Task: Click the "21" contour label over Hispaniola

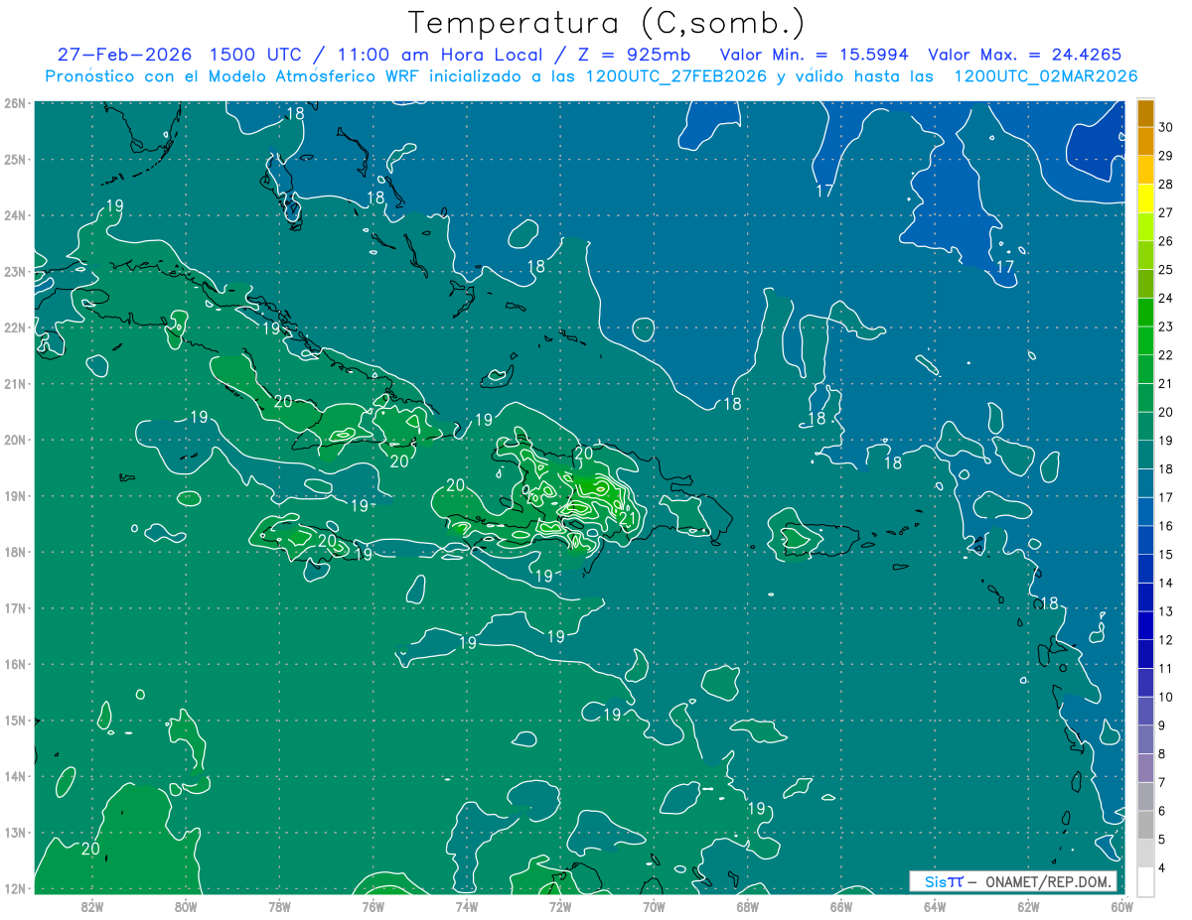Action: point(627,518)
